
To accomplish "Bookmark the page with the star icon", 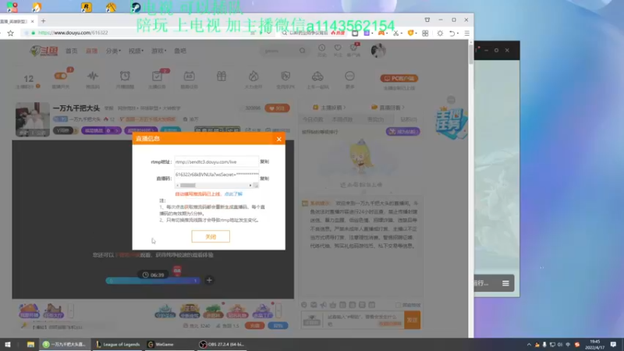I will coord(11,33).
